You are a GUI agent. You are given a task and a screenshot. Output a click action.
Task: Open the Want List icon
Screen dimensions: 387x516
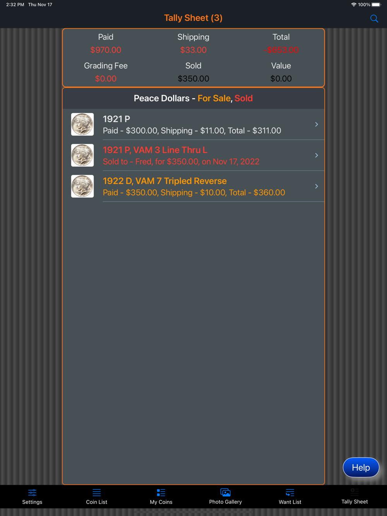click(x=290, y=492)
